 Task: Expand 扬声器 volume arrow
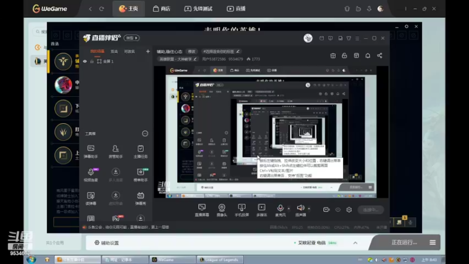pyautogui.click(x=309, y=208)
